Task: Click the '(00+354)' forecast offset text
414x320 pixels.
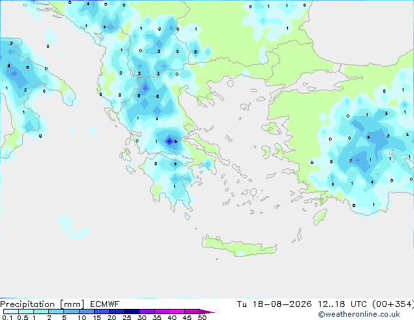Action: pos(393,304)
